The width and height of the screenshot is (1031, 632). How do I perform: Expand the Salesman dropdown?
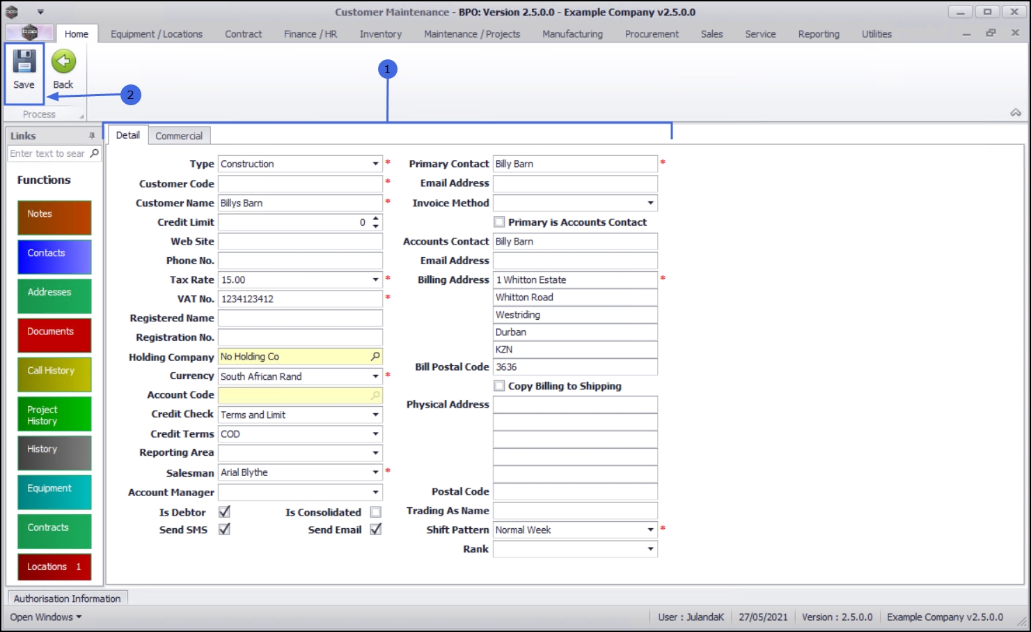point(375,472)
